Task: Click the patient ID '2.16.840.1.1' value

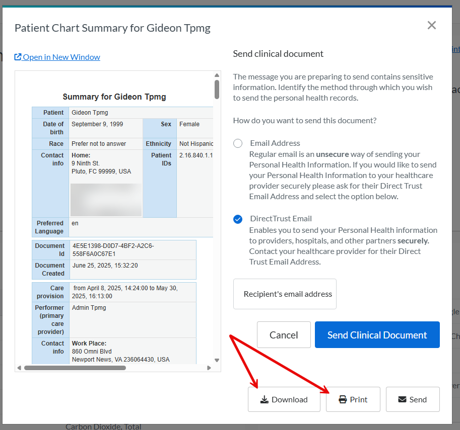Action: point(196,155)
